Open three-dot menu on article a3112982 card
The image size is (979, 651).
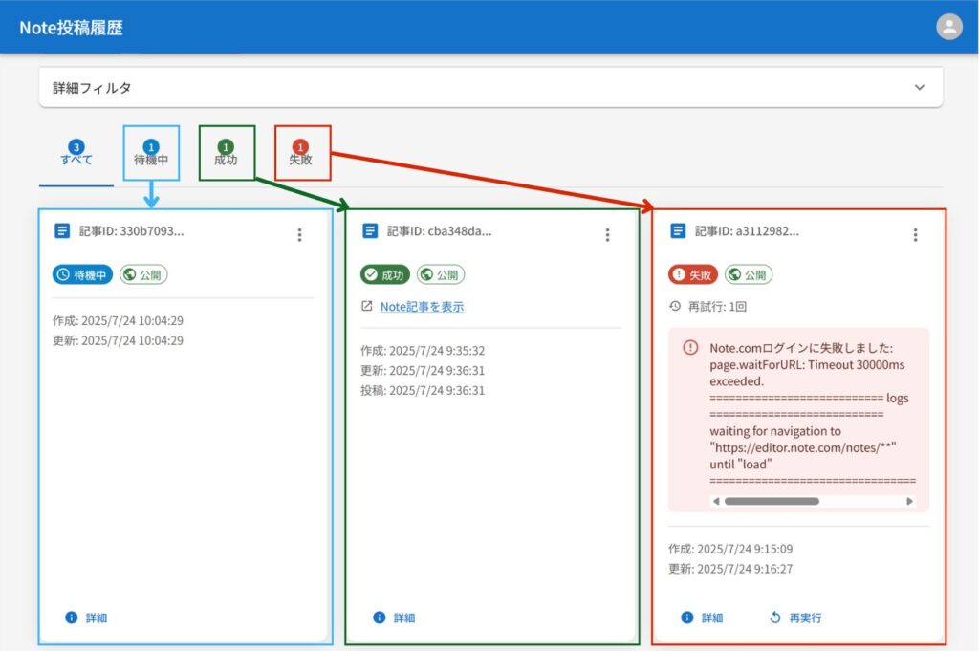click(x=915, y=235)
